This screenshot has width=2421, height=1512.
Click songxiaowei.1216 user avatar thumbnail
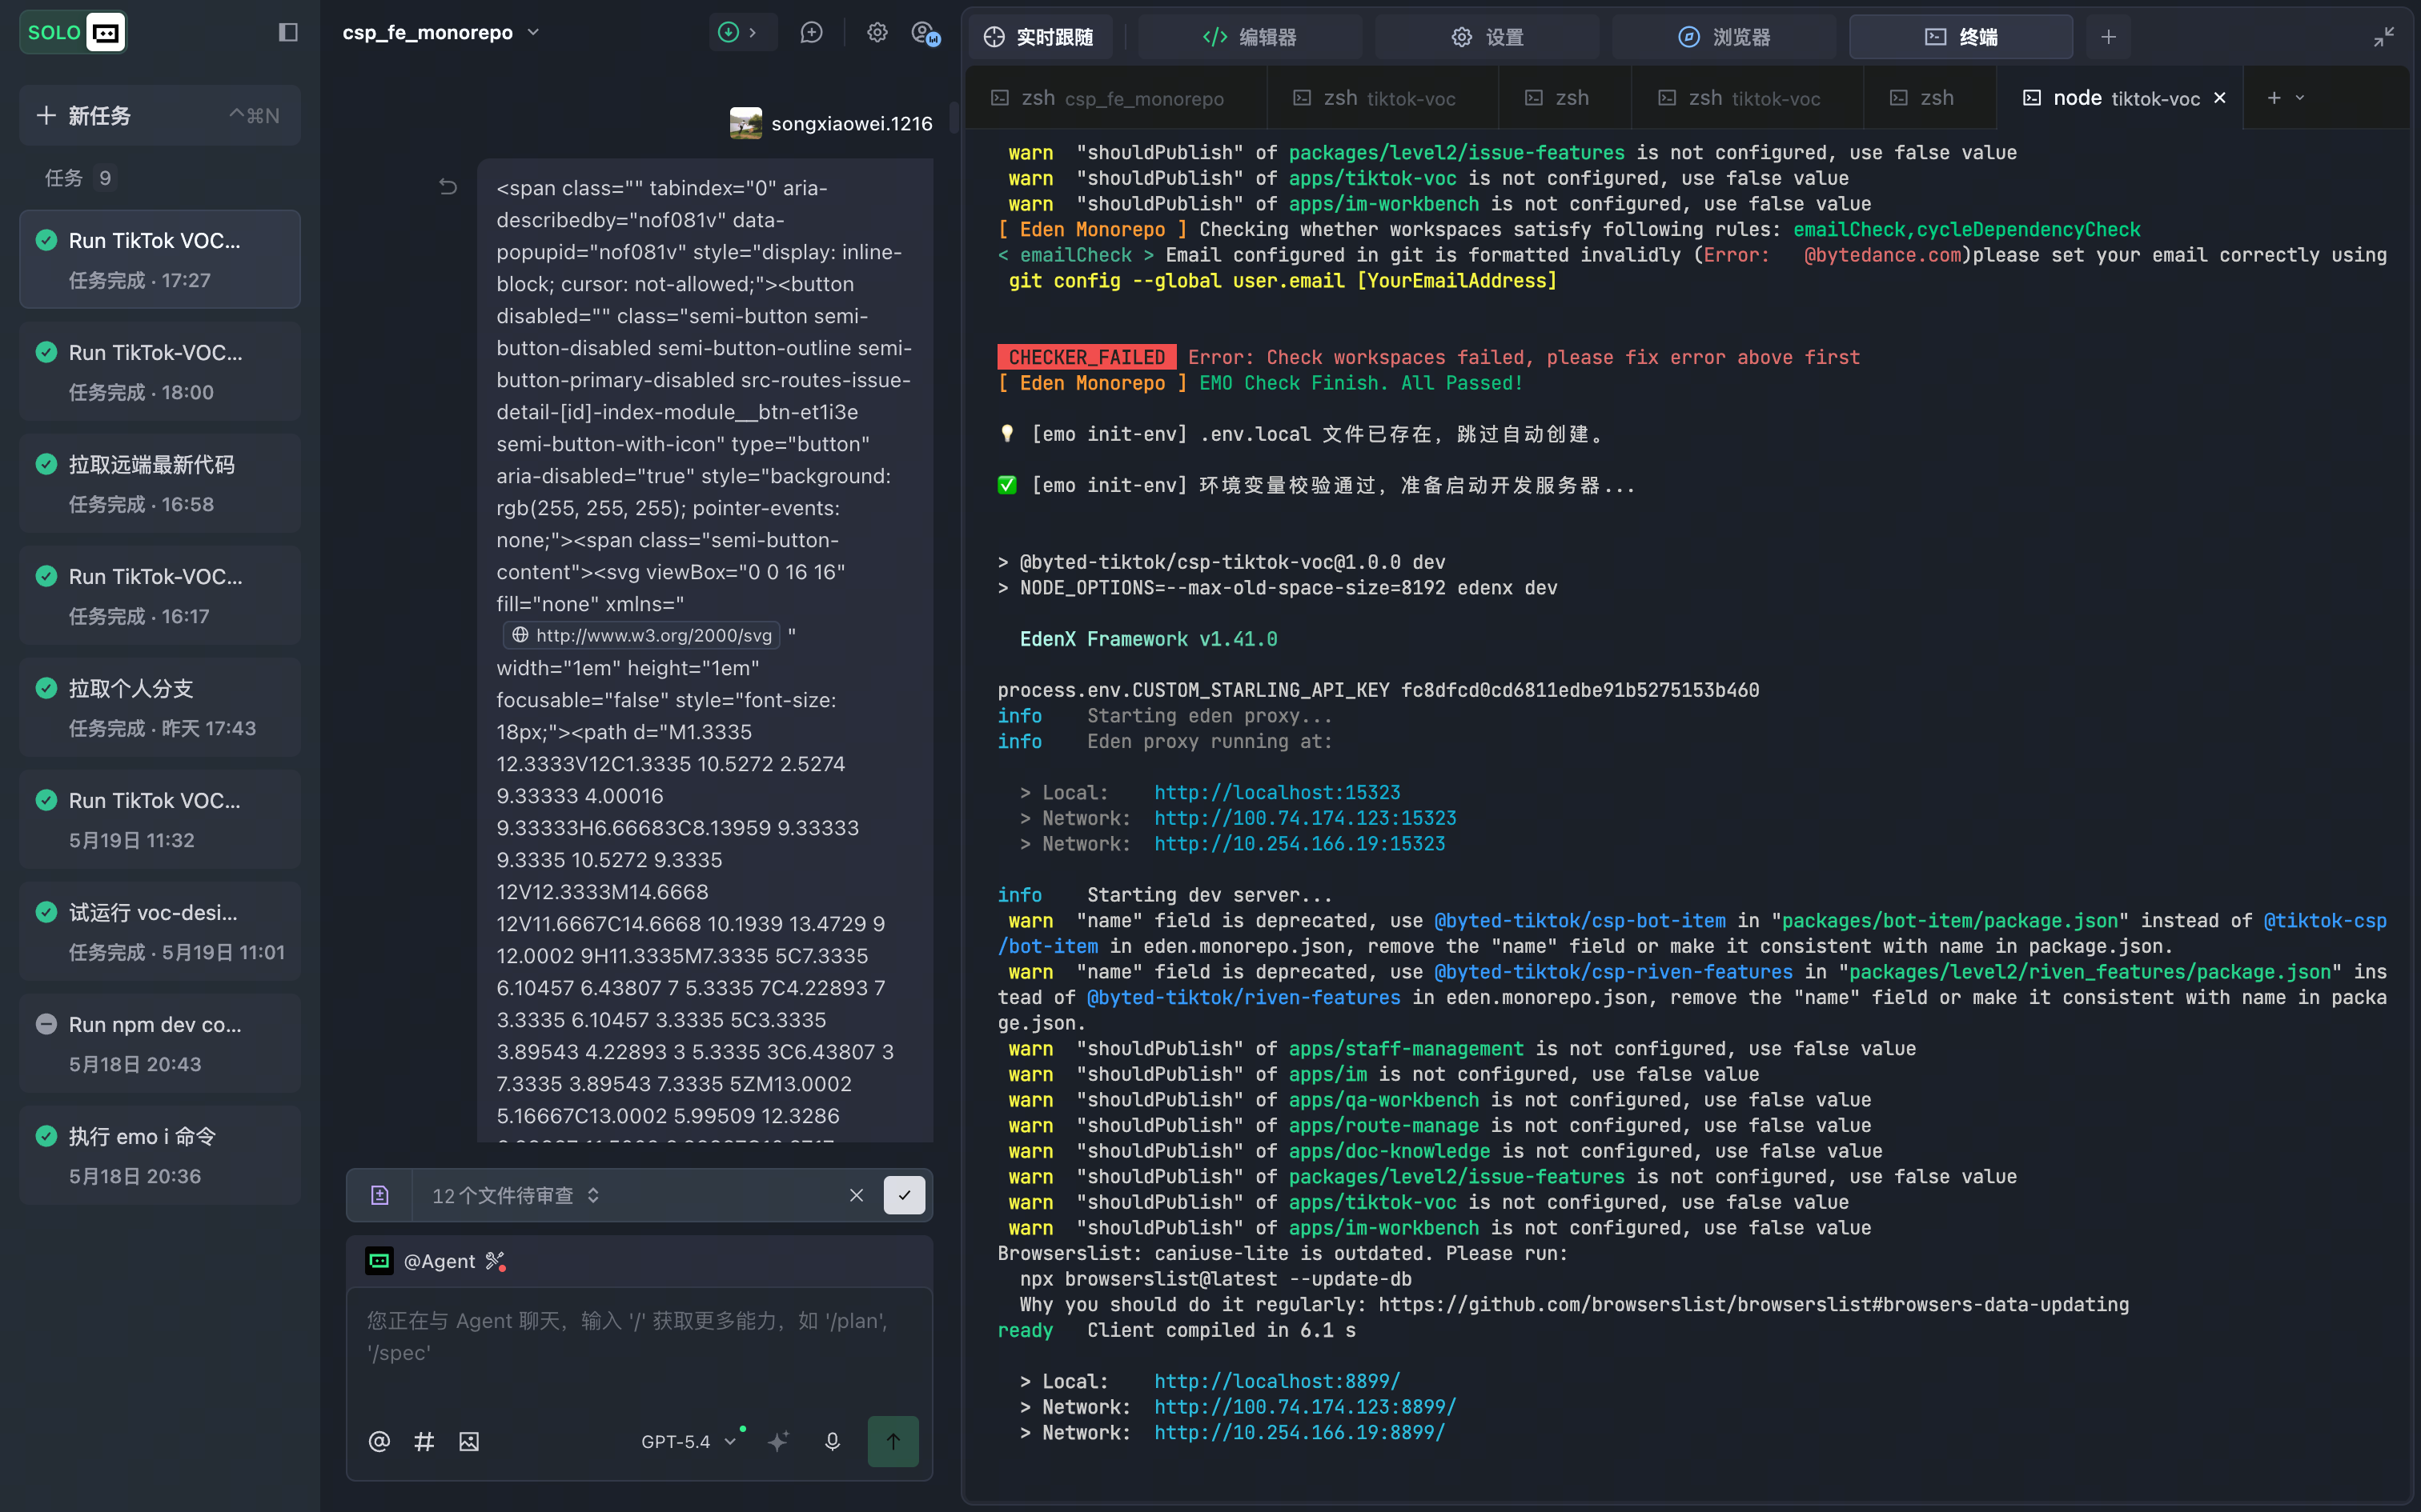745,123
